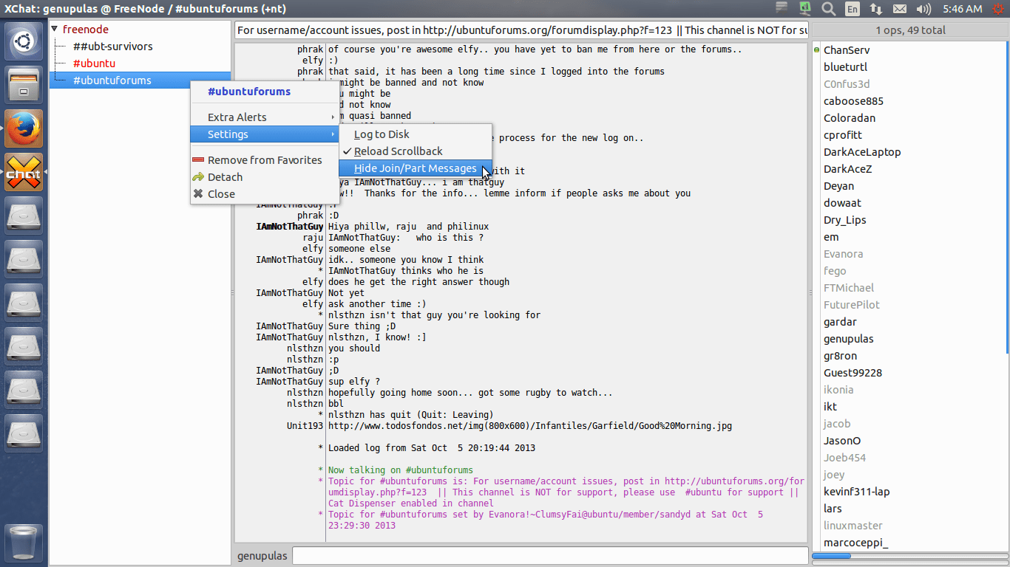Screen dimensions: 1010x567
Task: Open the red power gear session menu
Action: [998, 9]
